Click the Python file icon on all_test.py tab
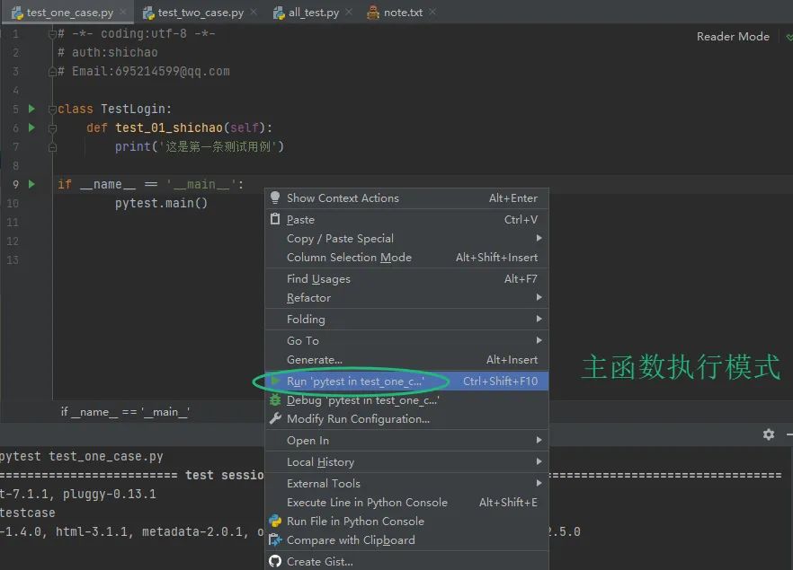The image size is (793, 570). coord(279,13)
